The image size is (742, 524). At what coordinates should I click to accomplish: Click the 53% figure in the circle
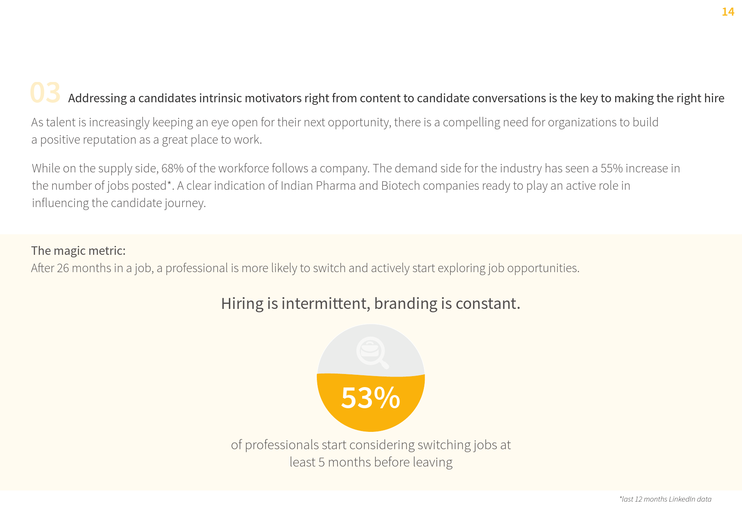(x=371, y=398)
